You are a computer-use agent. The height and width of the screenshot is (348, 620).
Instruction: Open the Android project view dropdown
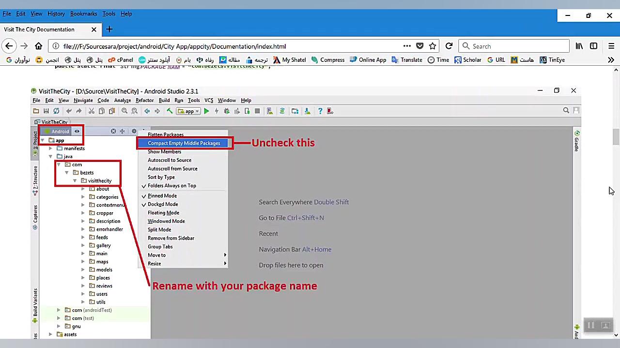pyautogui.click(x=61, y=131)
